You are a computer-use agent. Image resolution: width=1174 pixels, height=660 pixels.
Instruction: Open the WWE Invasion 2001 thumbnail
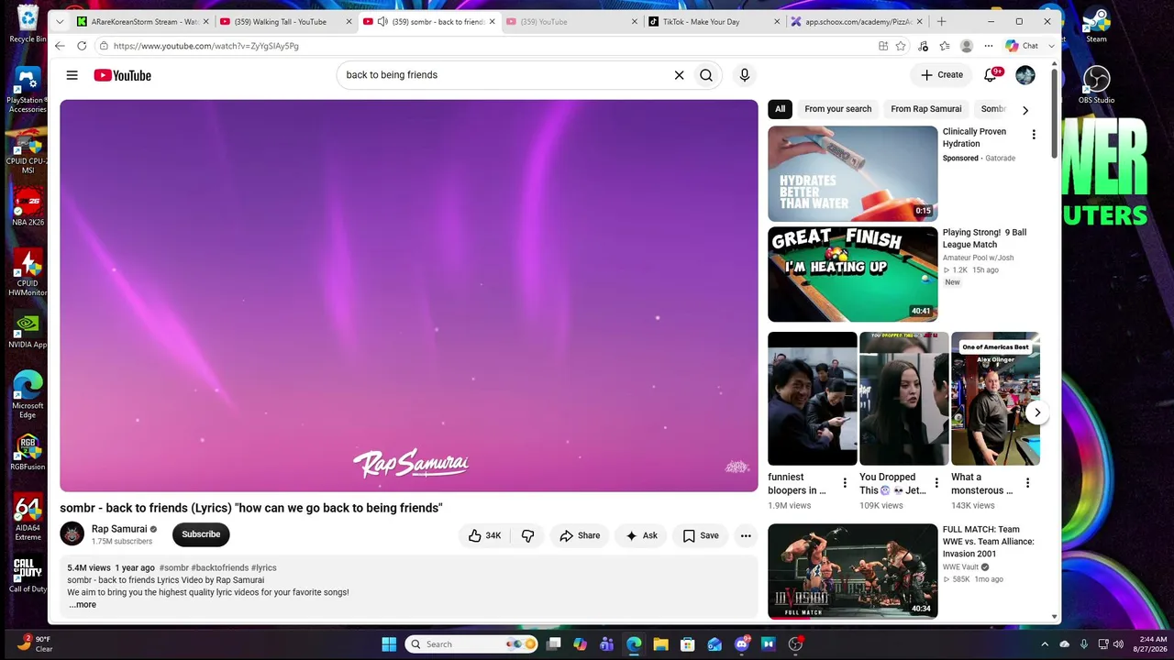[x=853, y=571]
